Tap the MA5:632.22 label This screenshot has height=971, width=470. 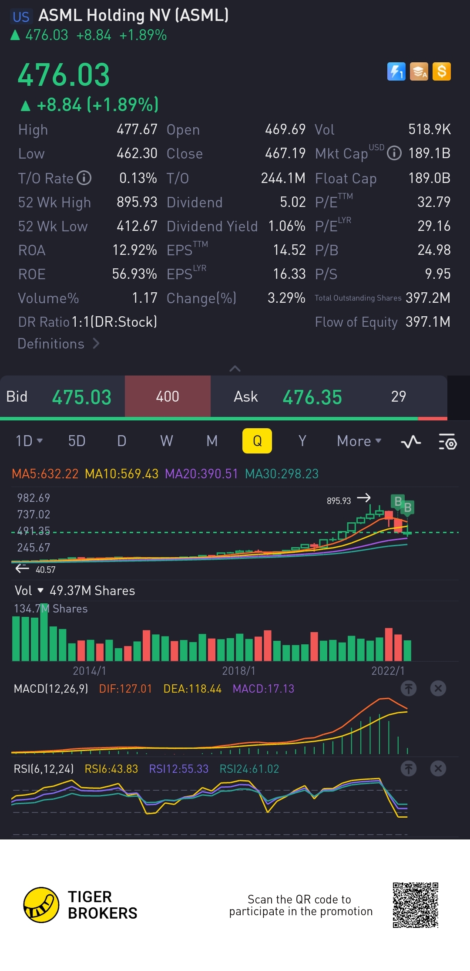[45, 474]
